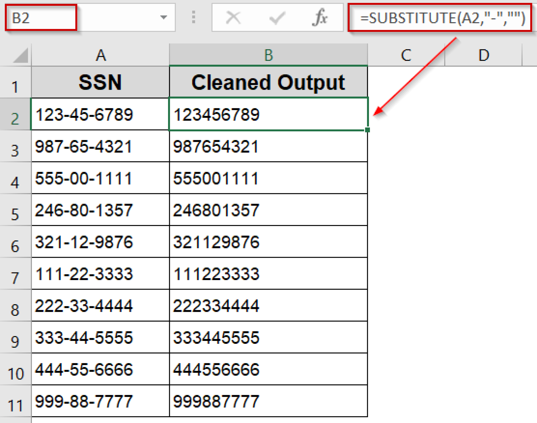The width and height of the screenshot is (537, 423).
Task: Open the Name Box dropdown arrow
Action: coord(164,17)
